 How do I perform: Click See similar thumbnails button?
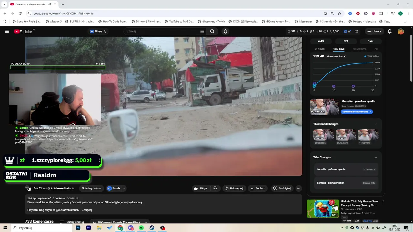pyautogui.click(x=357, y=112)
